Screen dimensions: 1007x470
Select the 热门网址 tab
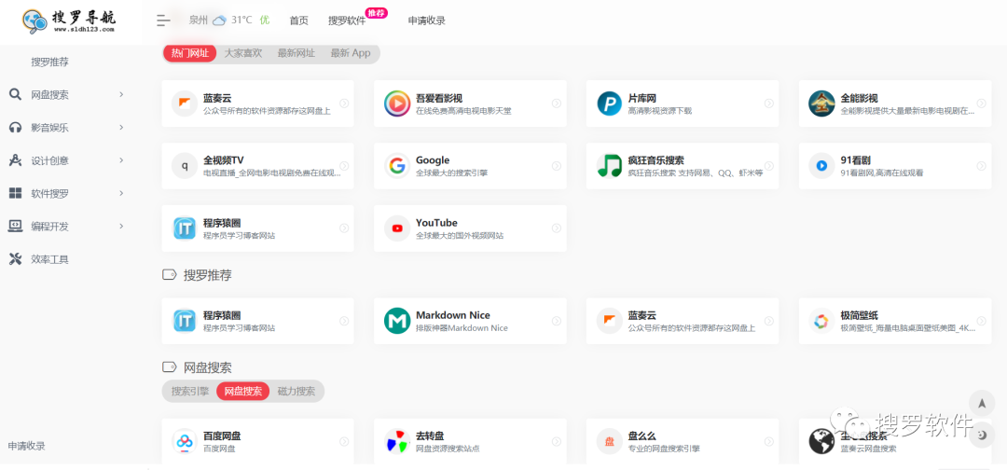[190, 53]
